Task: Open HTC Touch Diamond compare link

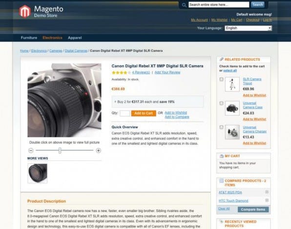Action: point(233,201)
